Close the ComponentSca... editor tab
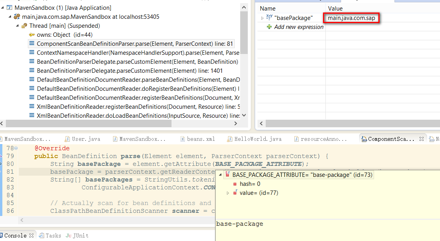The height and width of the screenshot is (241, 440). [x=422, y=139]
